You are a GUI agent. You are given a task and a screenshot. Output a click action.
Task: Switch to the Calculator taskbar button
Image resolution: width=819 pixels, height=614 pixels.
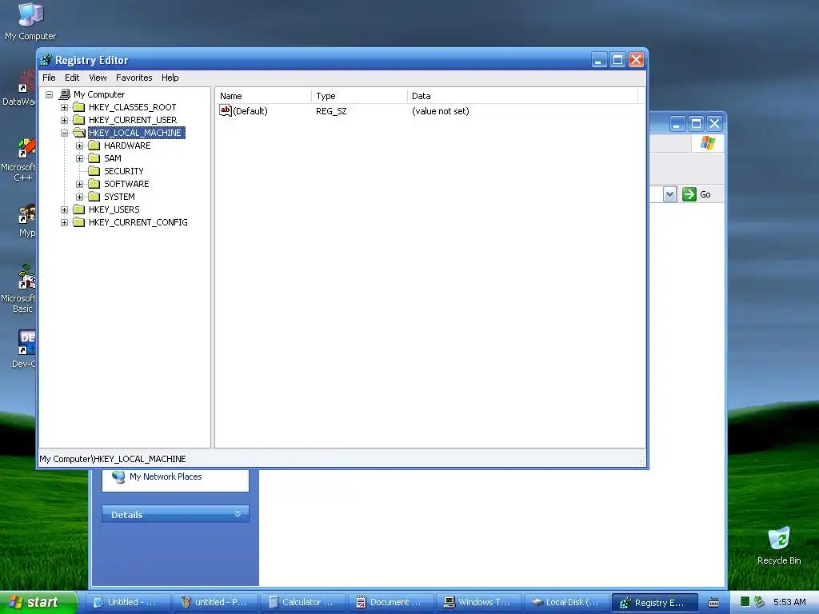(x=303, y=603)
